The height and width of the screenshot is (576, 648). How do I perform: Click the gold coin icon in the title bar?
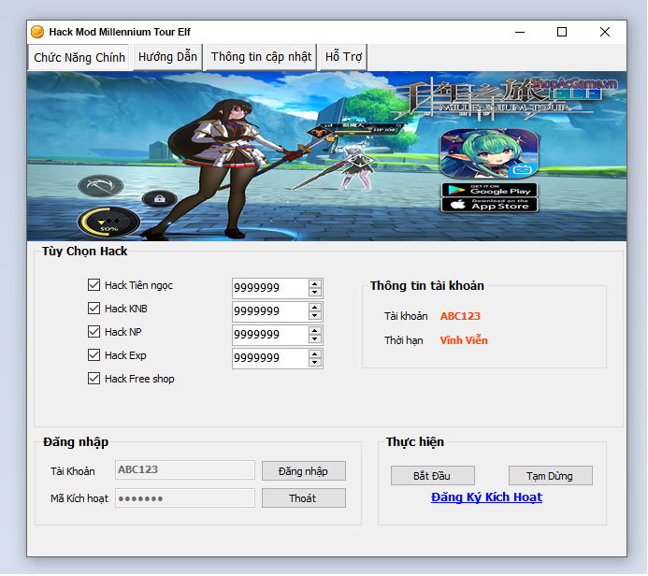37,32
